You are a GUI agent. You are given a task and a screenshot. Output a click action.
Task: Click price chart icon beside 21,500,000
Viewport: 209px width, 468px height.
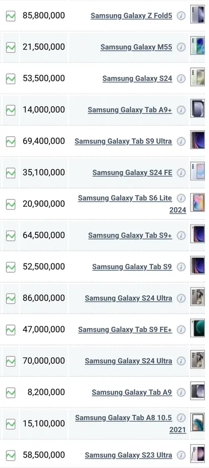11,47
